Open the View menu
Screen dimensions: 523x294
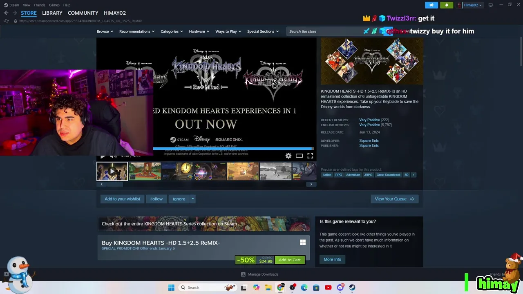click(27, 5)
